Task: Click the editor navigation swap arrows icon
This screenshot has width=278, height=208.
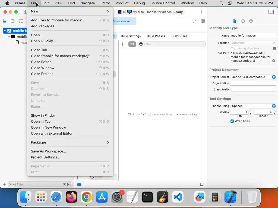Action: 194,21
